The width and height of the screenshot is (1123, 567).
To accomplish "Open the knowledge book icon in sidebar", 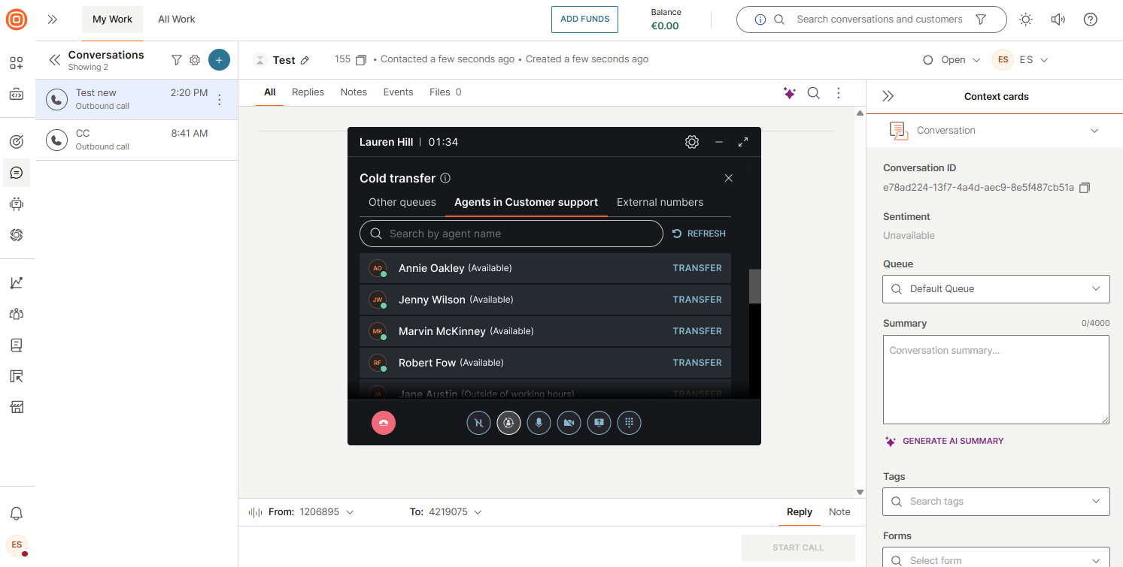I will click(x=17, y=345).
